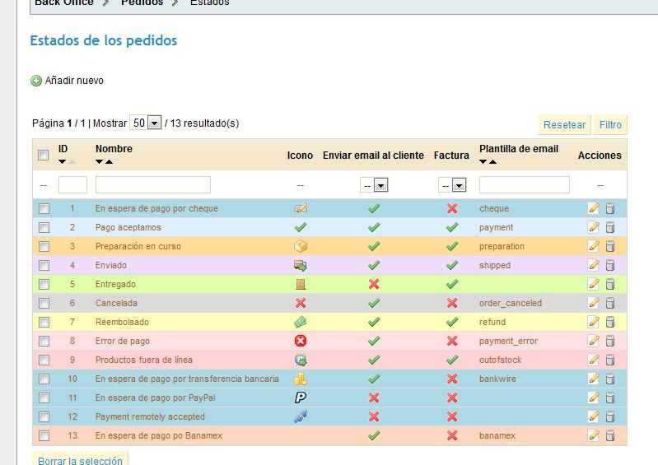Edit the 'Cancelada' status row

[594, 303]
